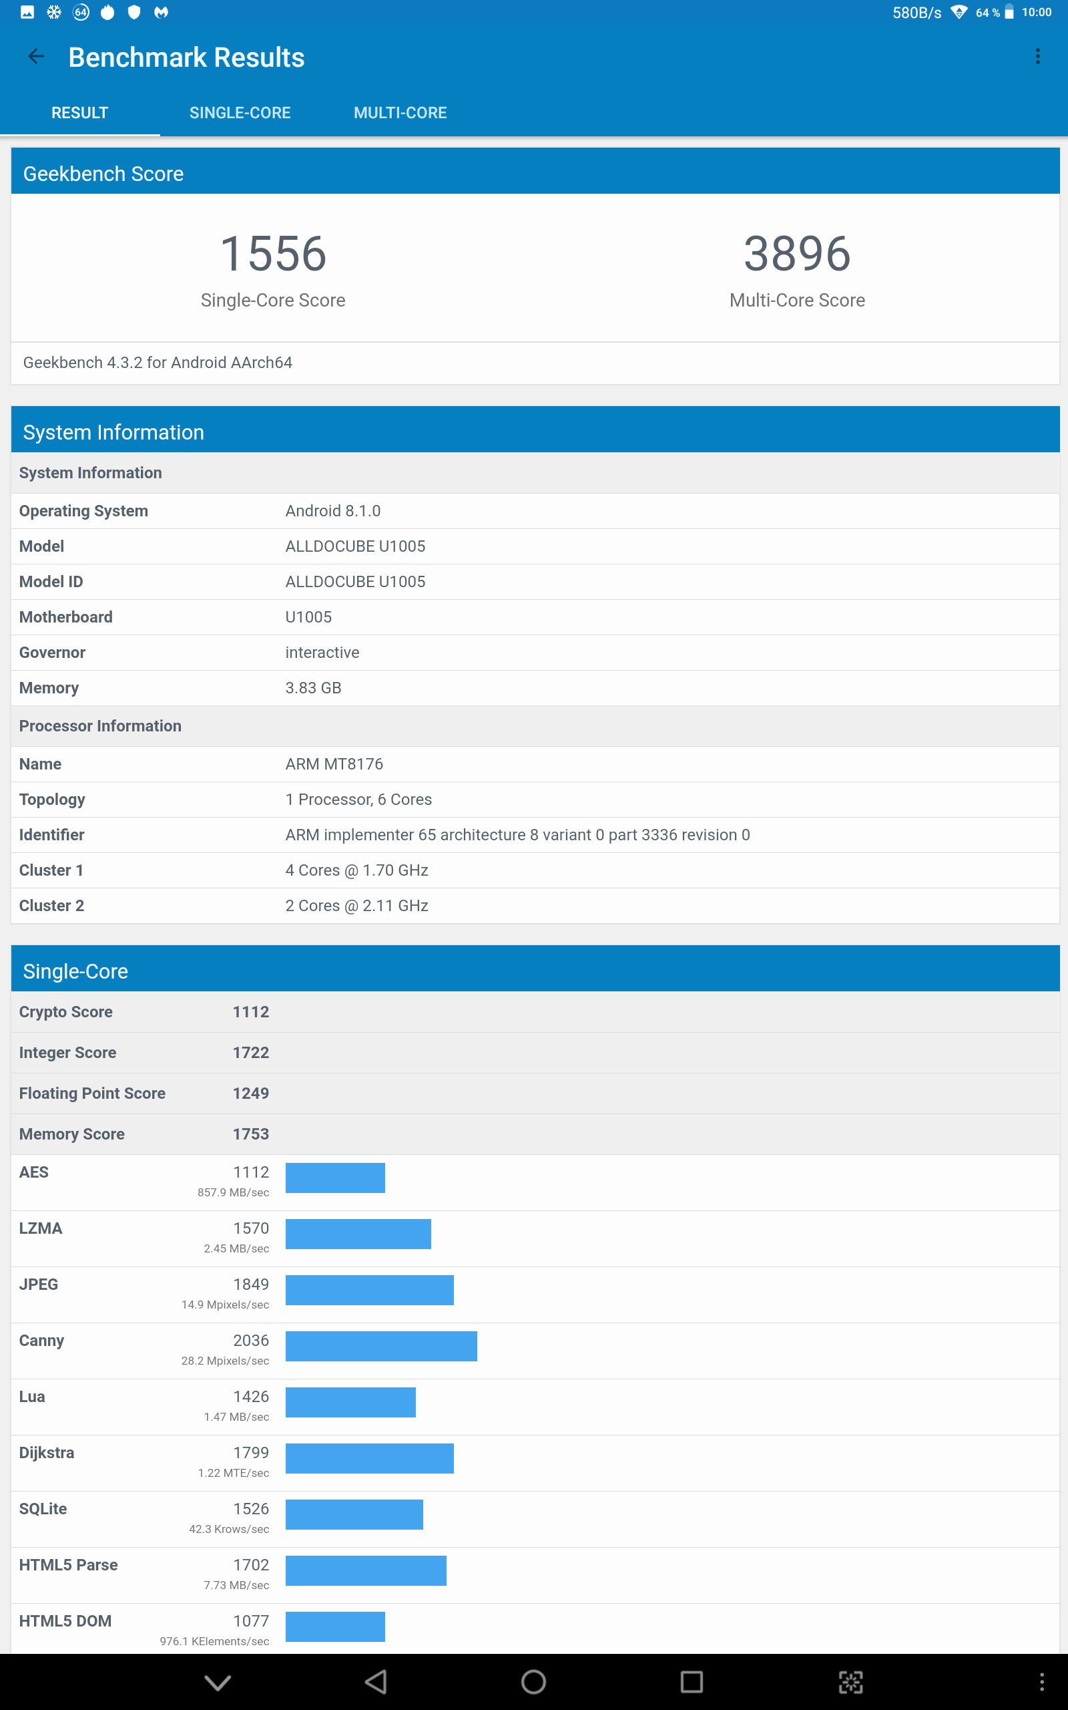The width and height of the screenshot is (1068, 1710).
Task: Tap the Dijkstra 1799 result row
Action: 535,1464
